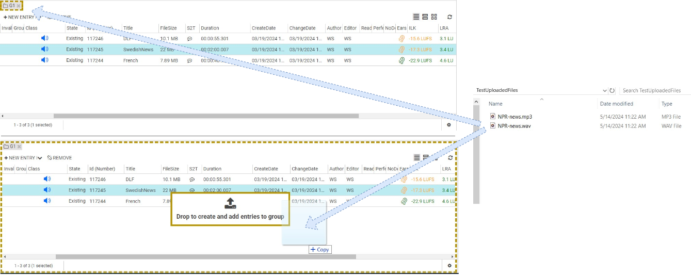Click the Search TestUploadedFiles field
The height and width of the screenshot is (275, 691).
654,90
